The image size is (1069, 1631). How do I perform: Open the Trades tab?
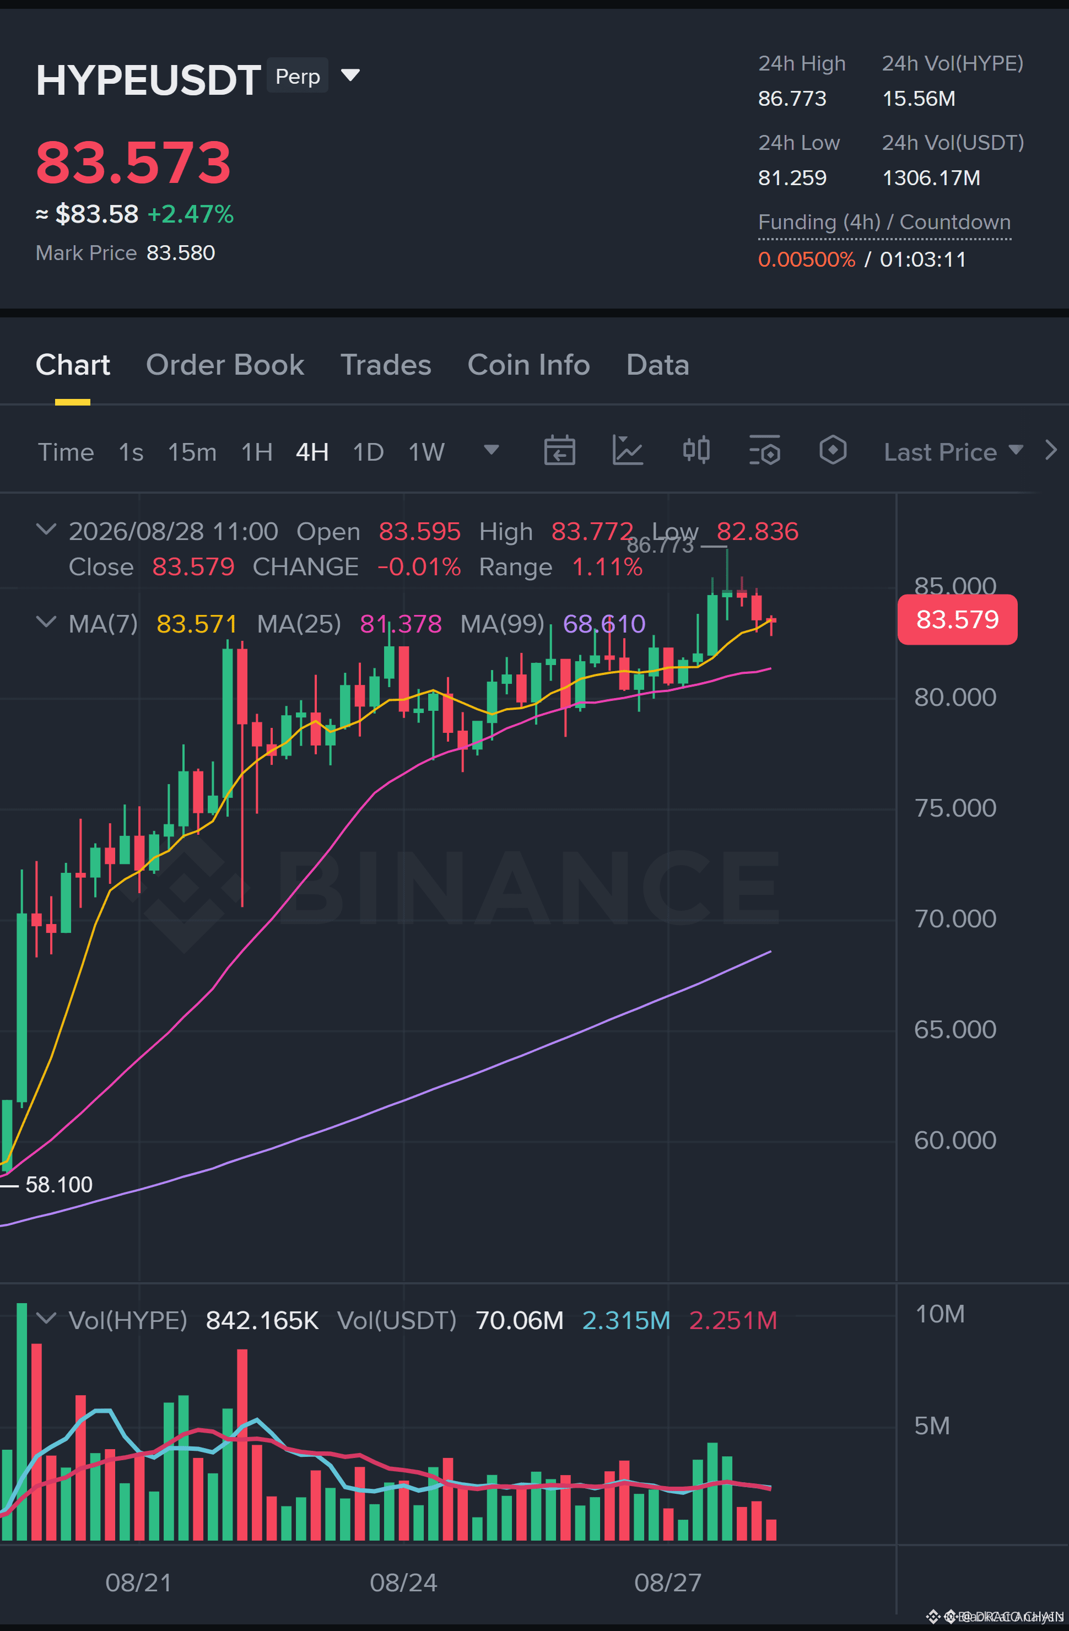click(386, 365)
